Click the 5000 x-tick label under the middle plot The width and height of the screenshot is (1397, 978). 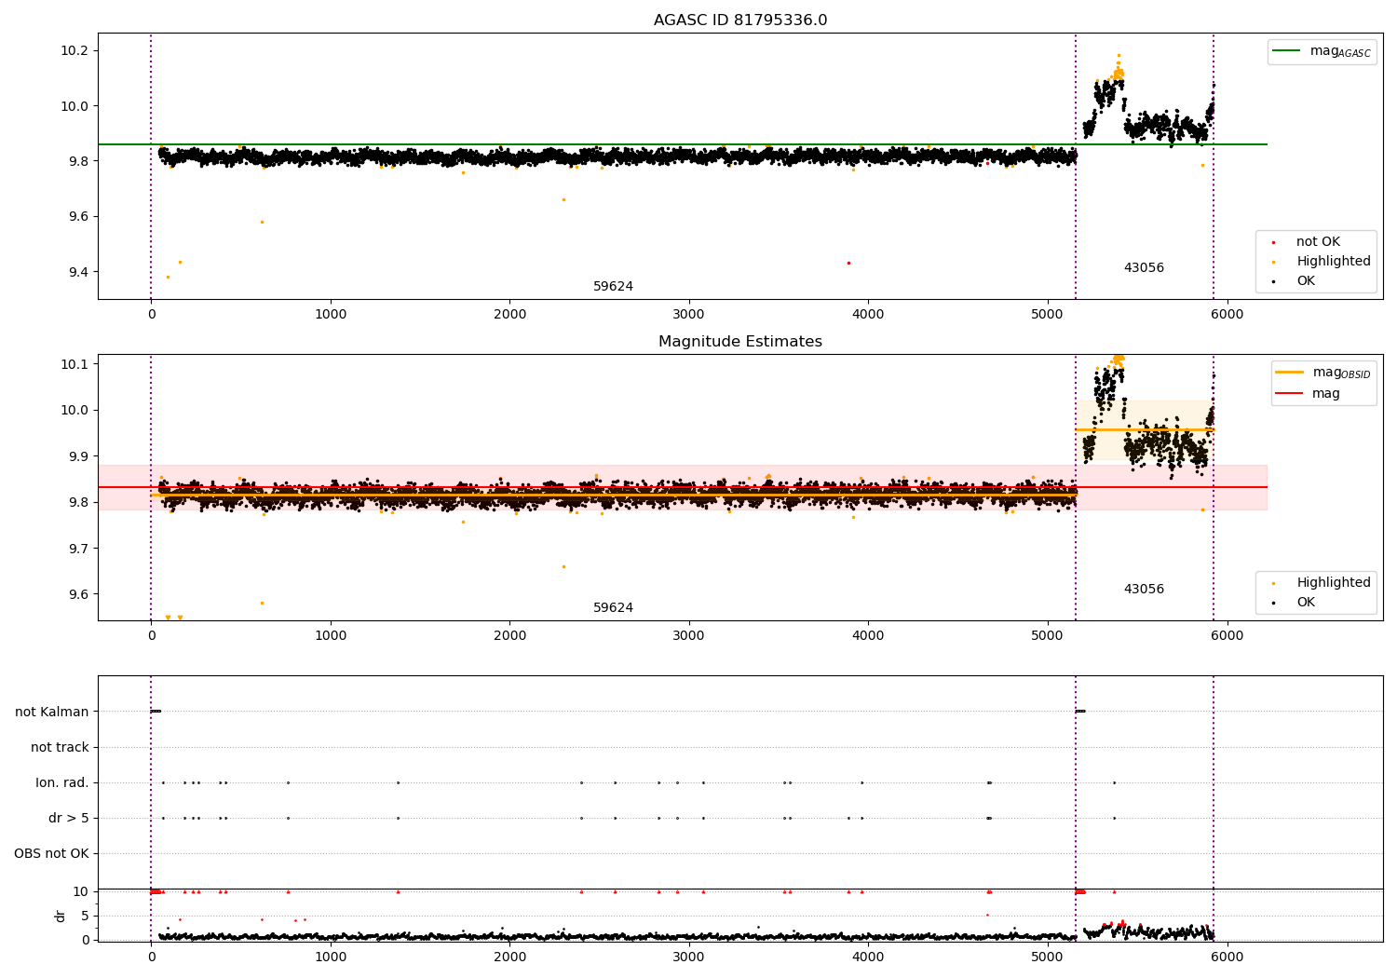(x=1048, y=636)
